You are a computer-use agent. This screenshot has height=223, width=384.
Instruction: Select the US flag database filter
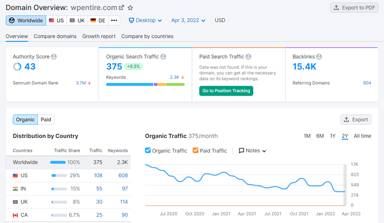point(56,20)
